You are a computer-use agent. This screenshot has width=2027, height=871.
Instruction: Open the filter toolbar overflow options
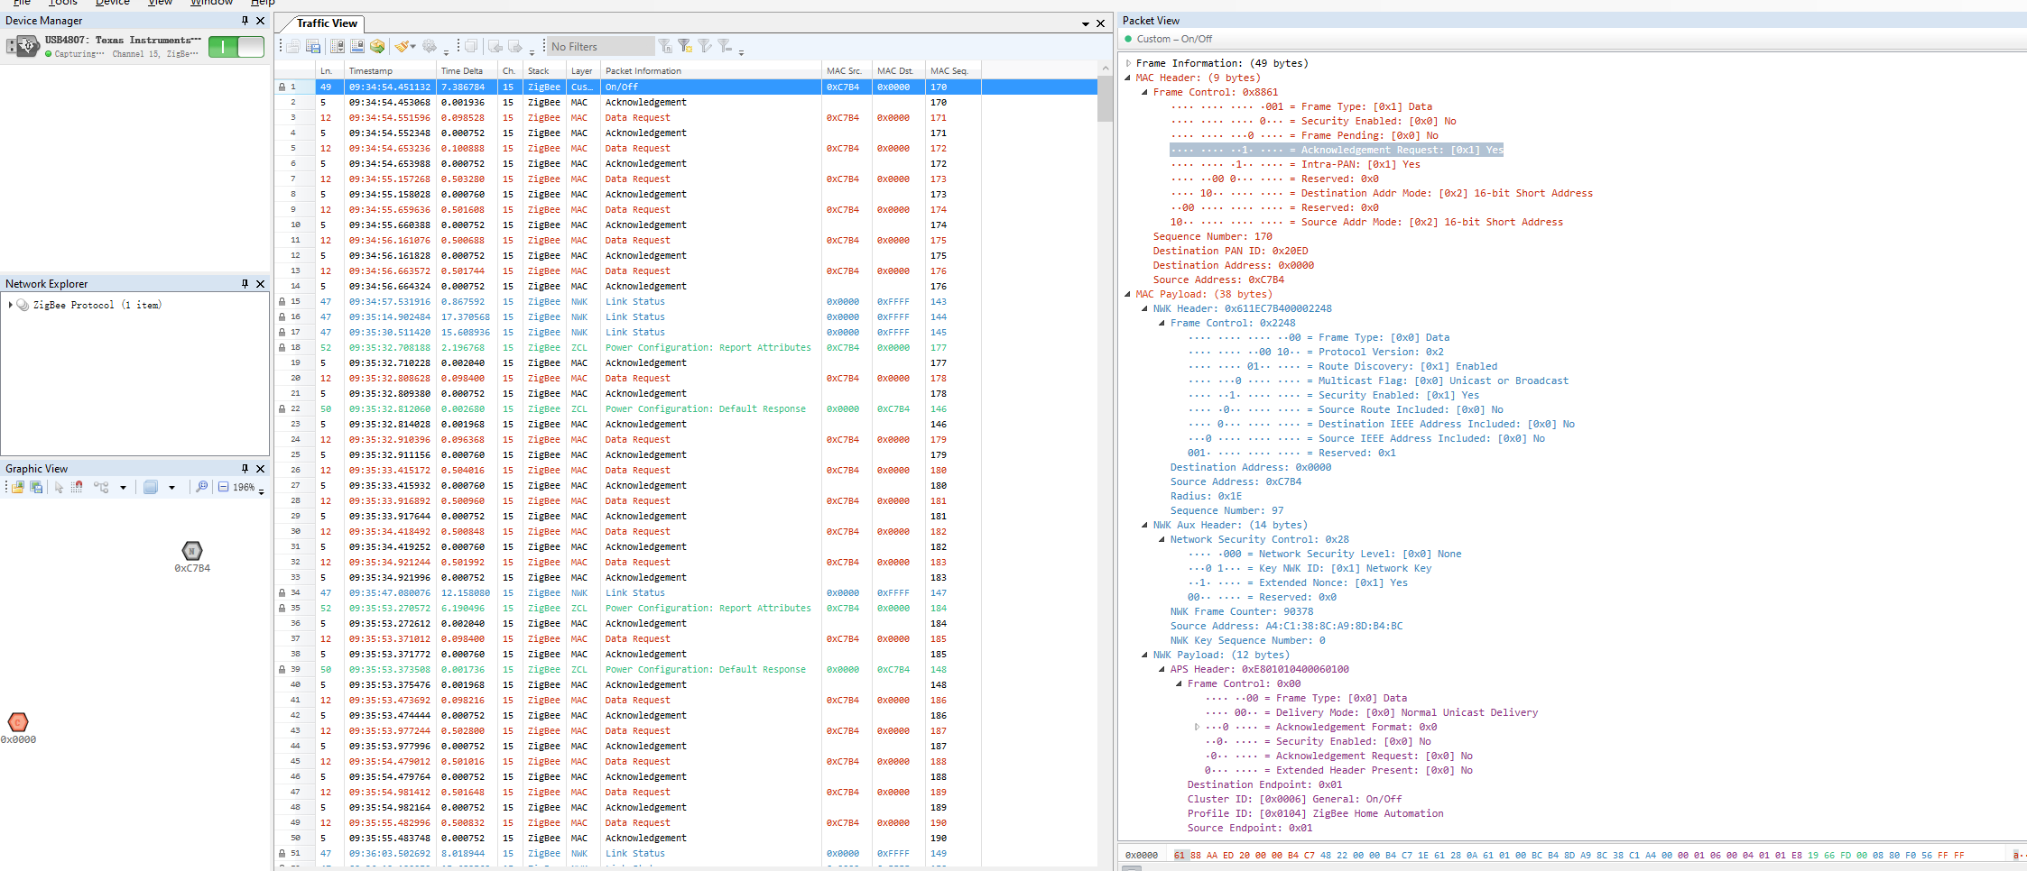[741, 51]
